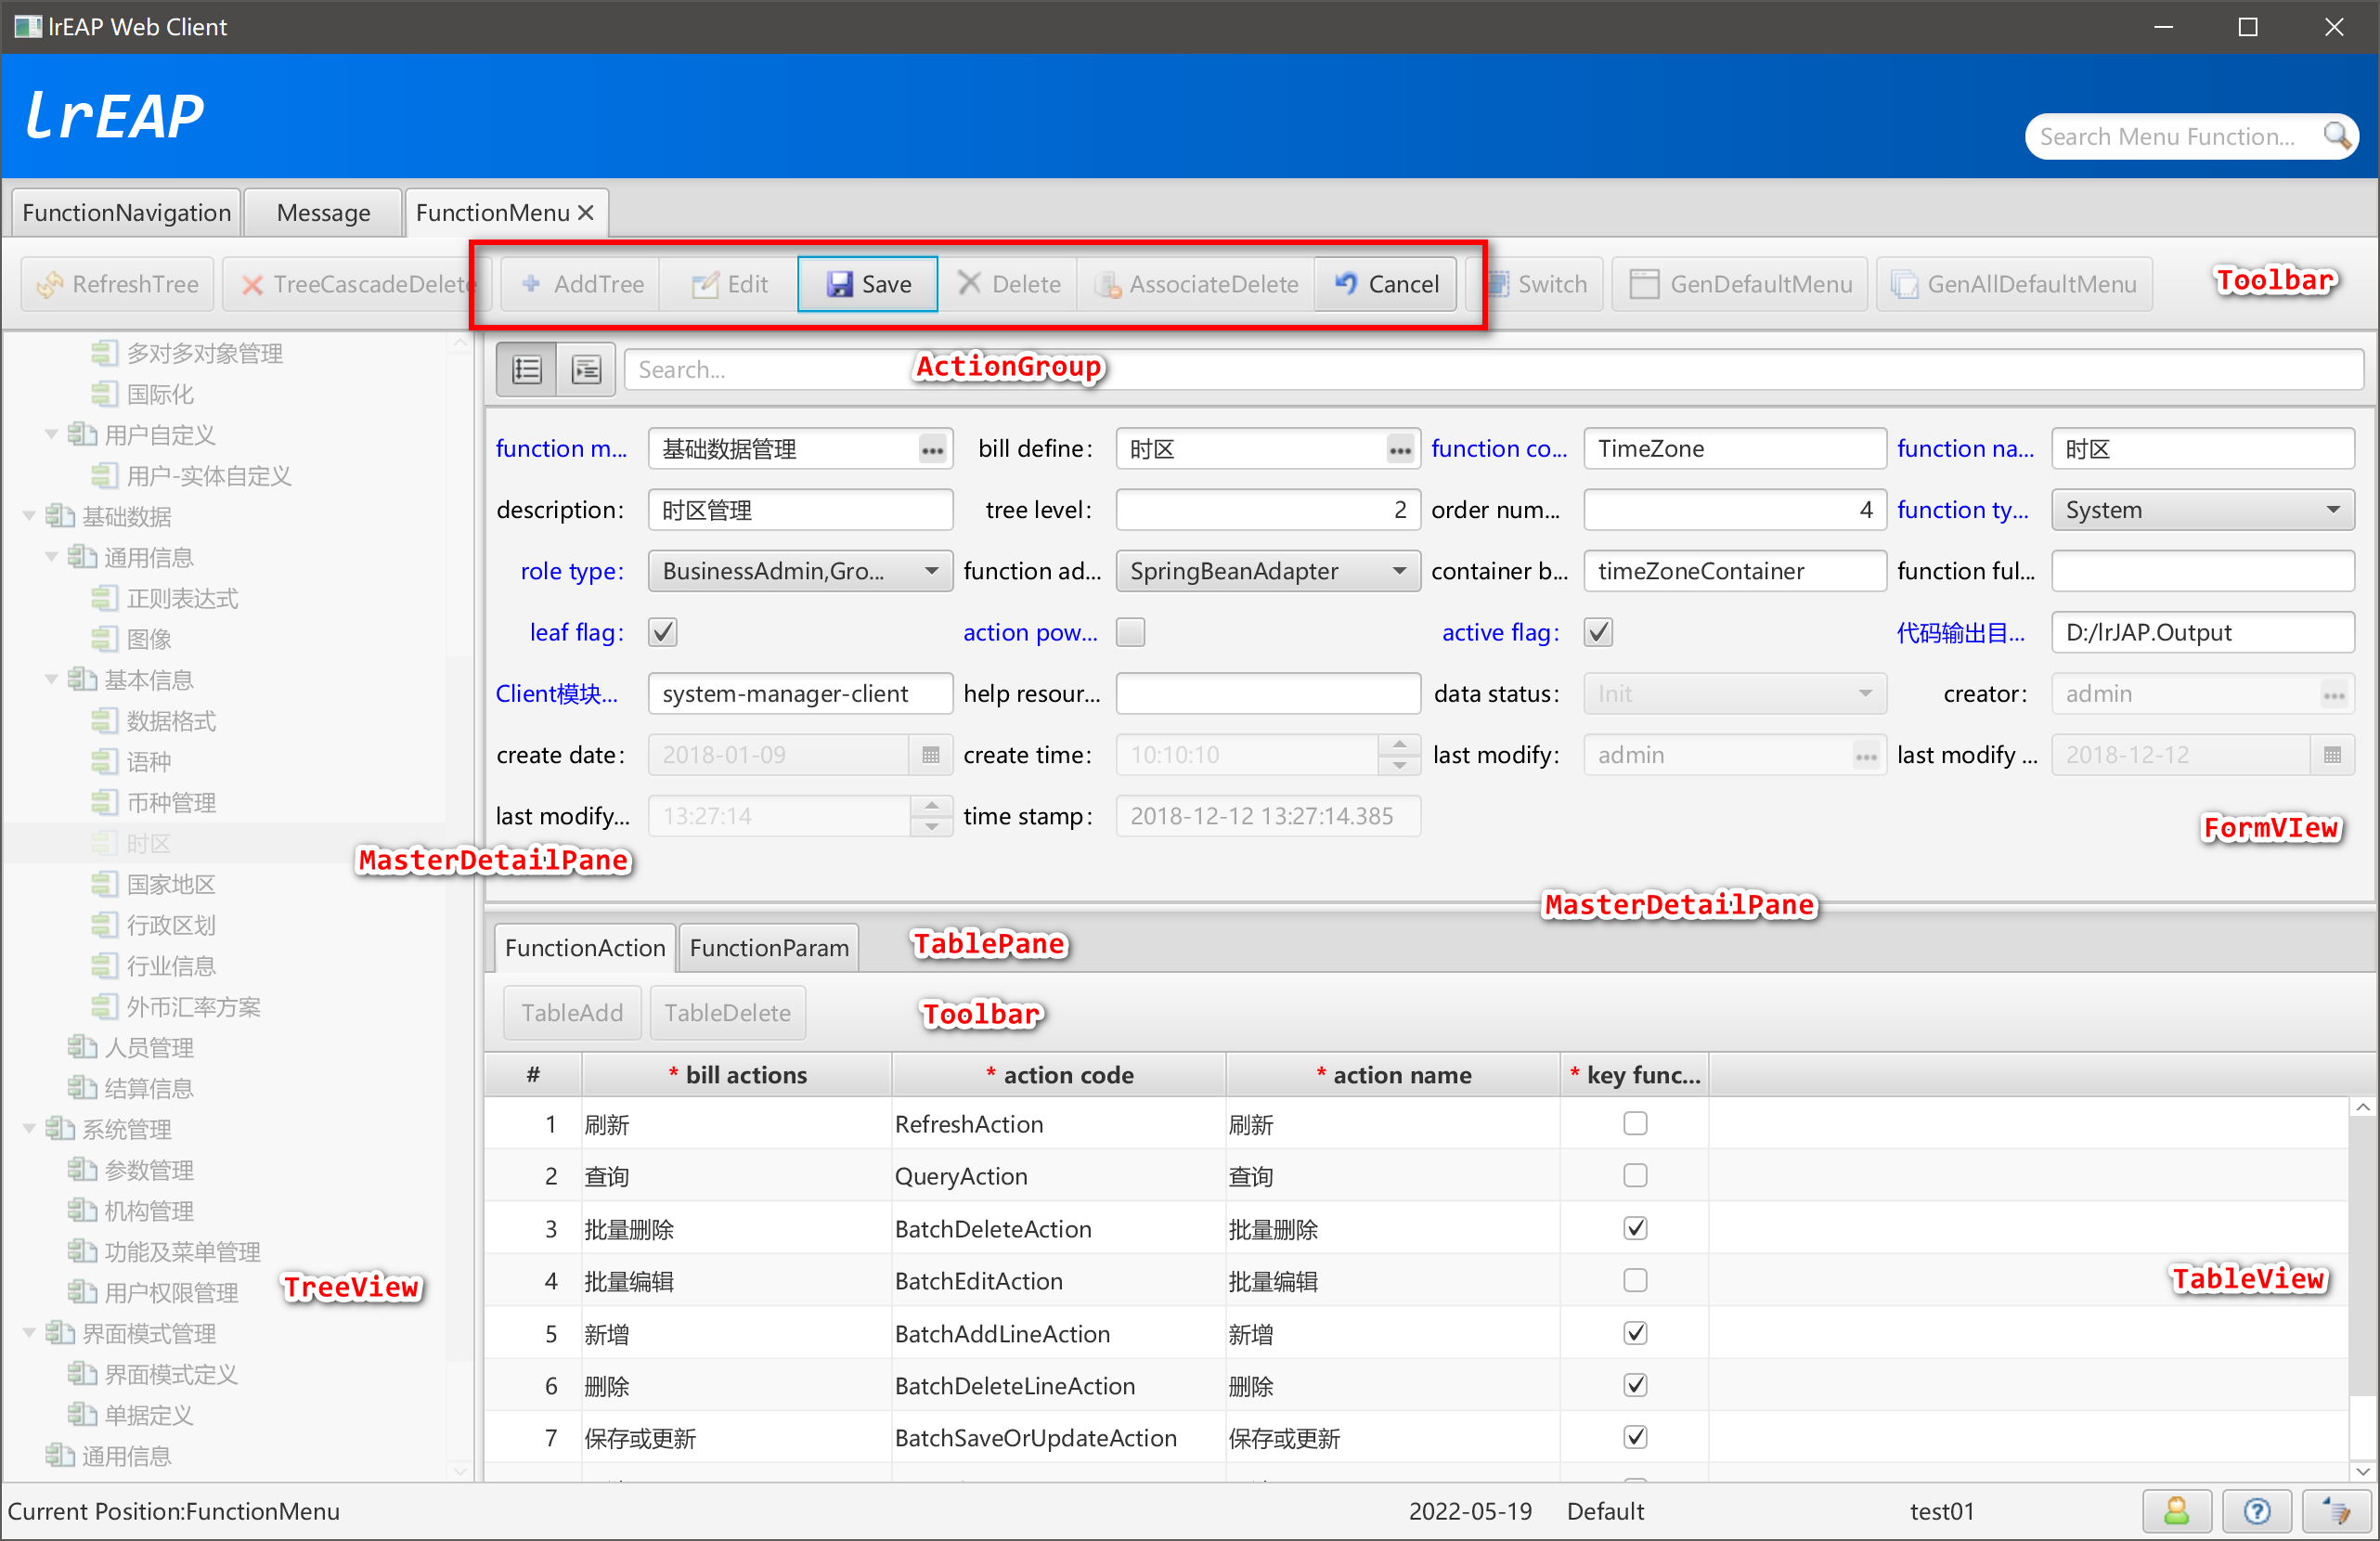
Task: Toggle the leaf flag checkbox
Action: click(663, 632)
